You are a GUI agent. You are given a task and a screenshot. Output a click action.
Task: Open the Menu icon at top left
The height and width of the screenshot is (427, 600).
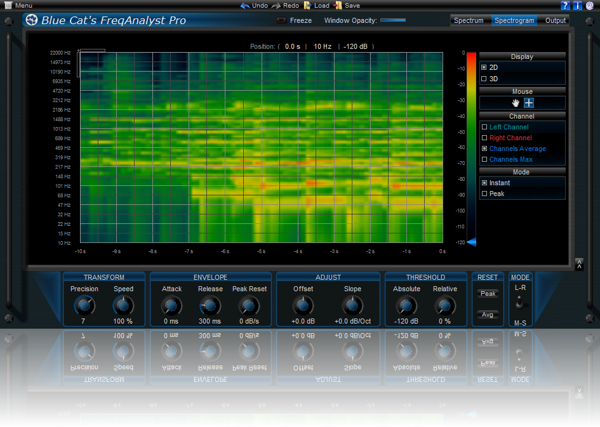tap(8, 5)
